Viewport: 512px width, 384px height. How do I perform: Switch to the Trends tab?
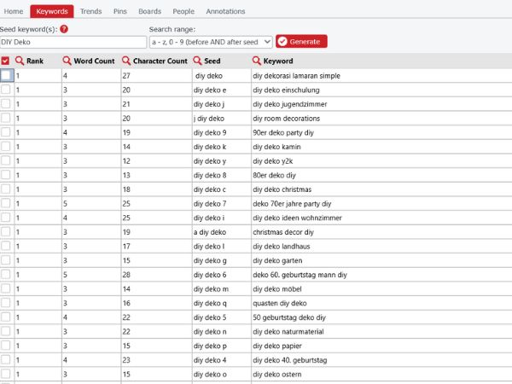coord(90,11)
